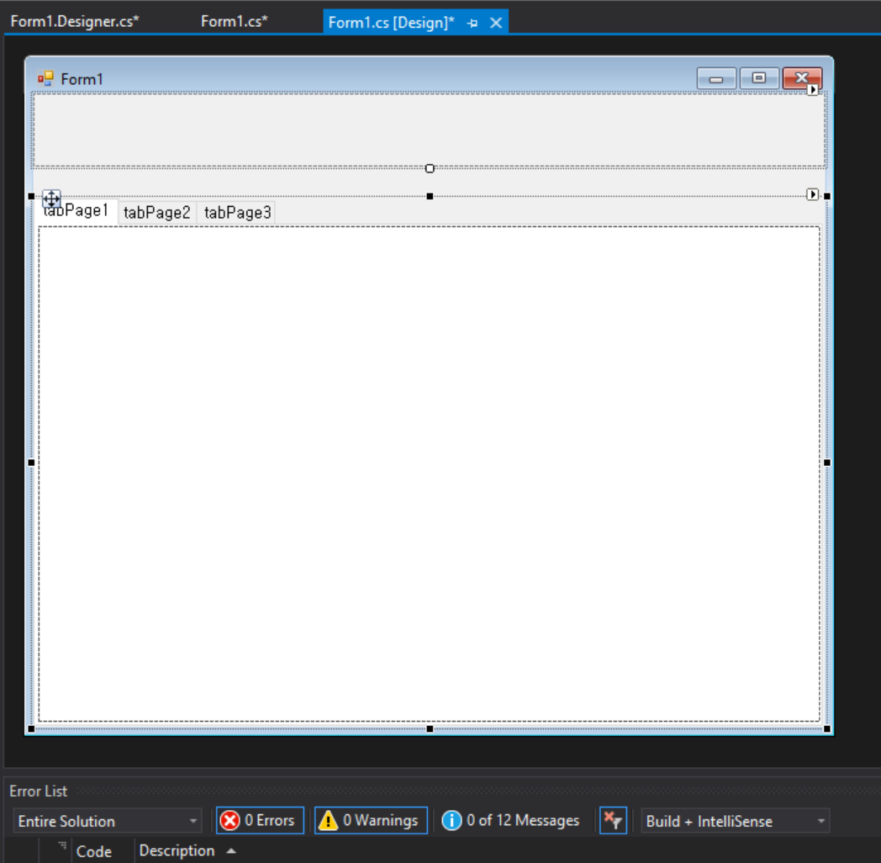The height and width of the screenshot is (863, 881).
Task: Click the bottom-right corner resize handle
Action: coord(827,728)
